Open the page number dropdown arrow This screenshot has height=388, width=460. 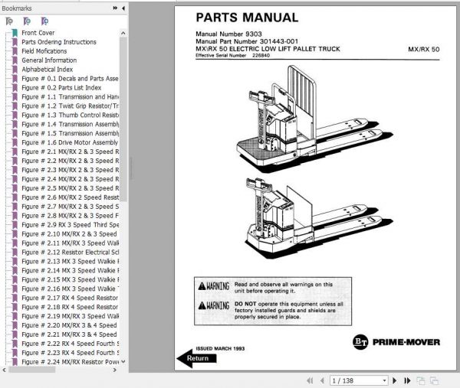pos(384,380)
